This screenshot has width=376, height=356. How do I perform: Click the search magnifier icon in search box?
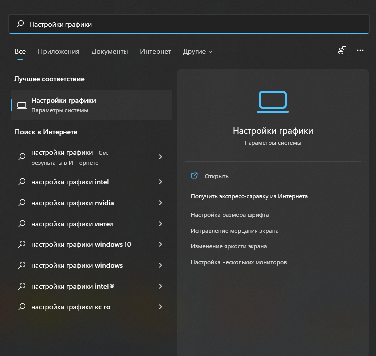[x=20, y=24]
